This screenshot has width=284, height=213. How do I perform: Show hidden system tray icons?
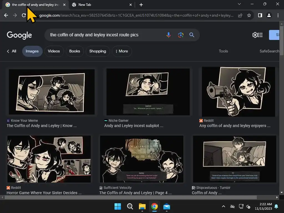click(224, 206)
